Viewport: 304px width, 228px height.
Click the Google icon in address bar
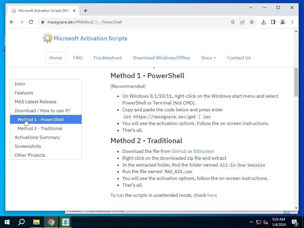[233, 22]
